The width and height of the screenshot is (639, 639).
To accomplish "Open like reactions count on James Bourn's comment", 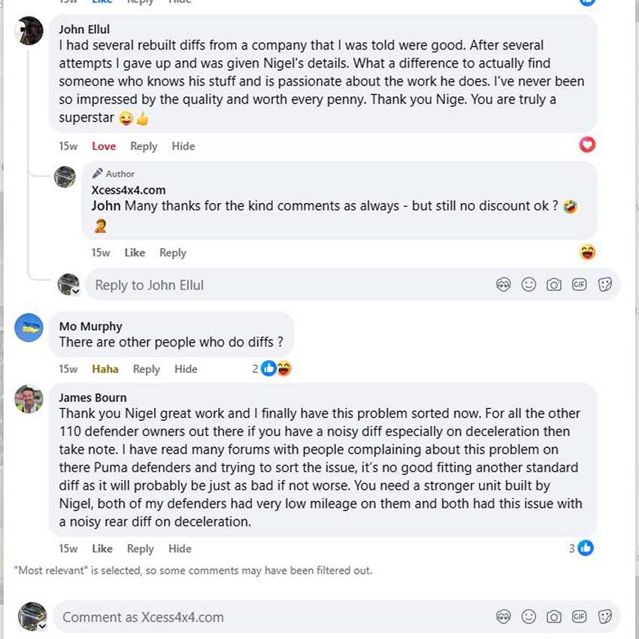I will pyautogui.click(x=581, y=548).
